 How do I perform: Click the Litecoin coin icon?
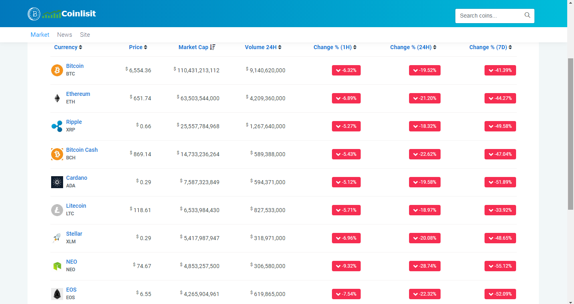pyautogui.click(x=57, y=210)
